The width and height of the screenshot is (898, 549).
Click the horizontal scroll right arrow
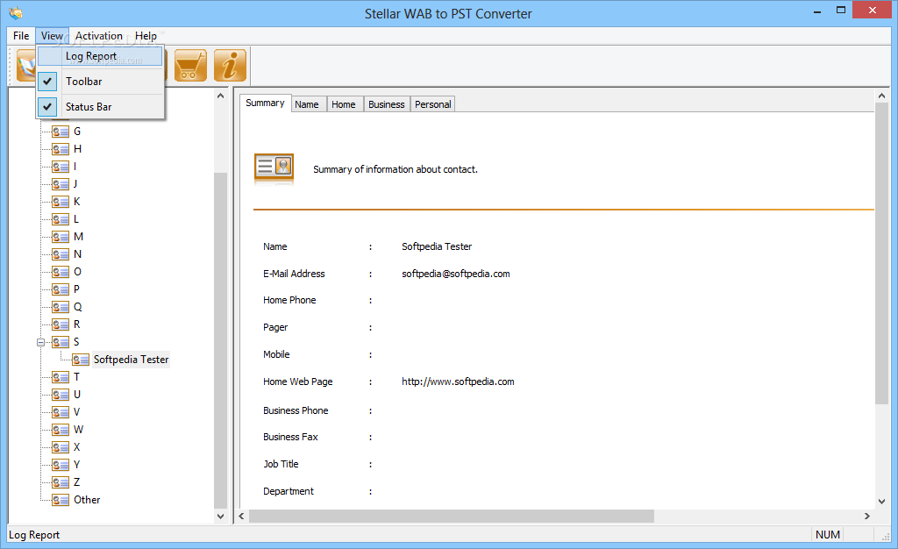(867, 516)
